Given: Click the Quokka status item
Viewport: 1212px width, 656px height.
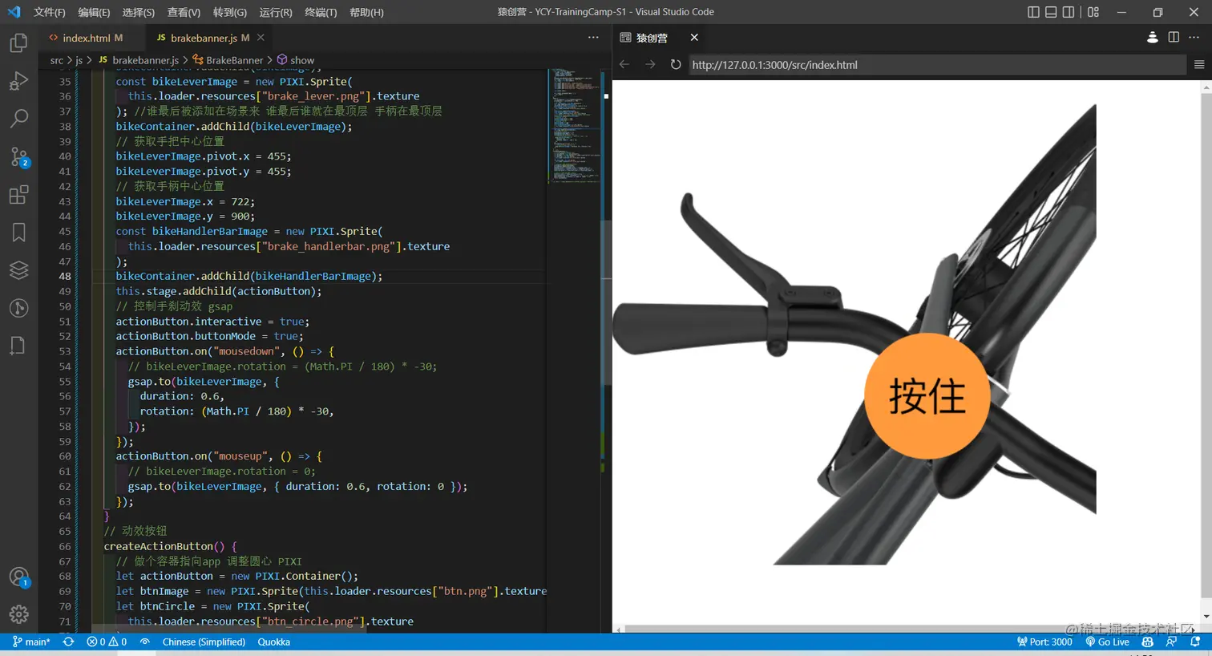Looking at the screenshot, I should coord(273,642).
